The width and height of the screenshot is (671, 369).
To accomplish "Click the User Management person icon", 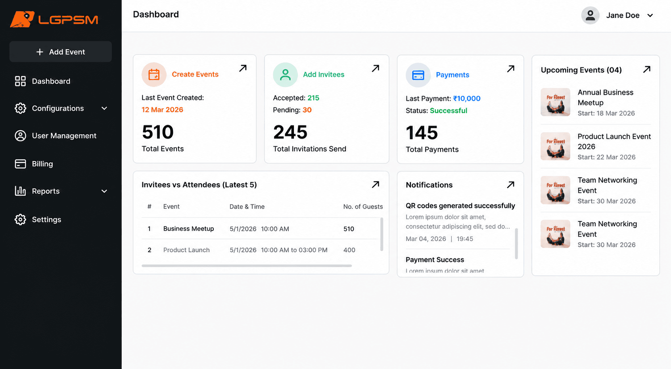I will tap(20, 136).
